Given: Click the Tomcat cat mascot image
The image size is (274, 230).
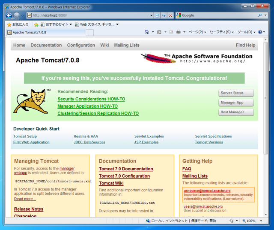Looking at the screenshot, I should [x=31, y=101].
